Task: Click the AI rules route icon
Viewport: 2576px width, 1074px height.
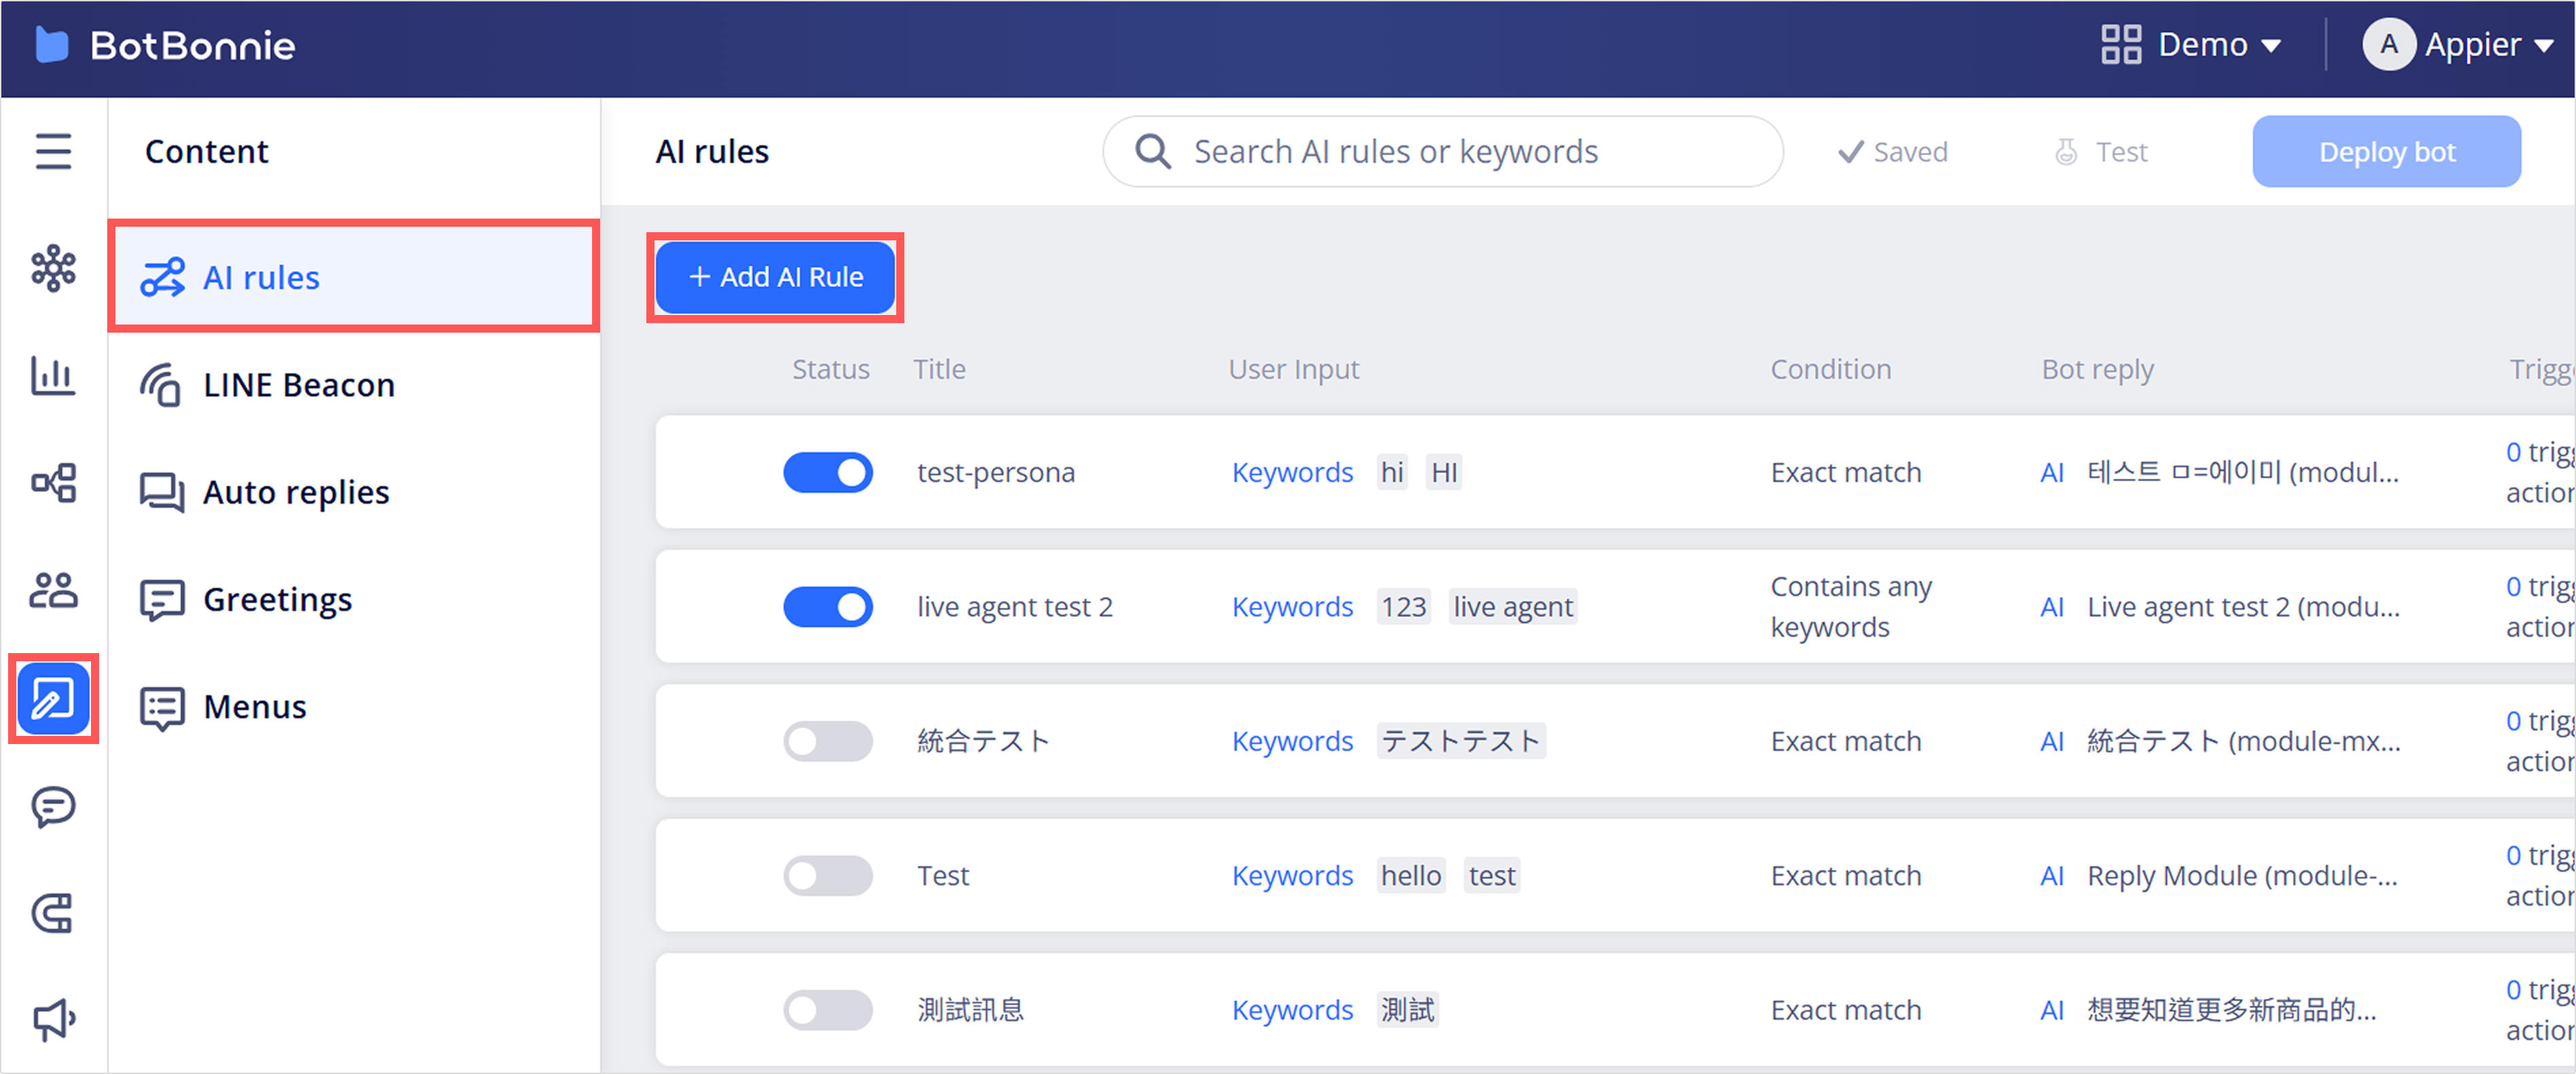Action: pos(162,278)
